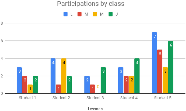Click Student 1's blue bar valued 3

tap(19, 80)
